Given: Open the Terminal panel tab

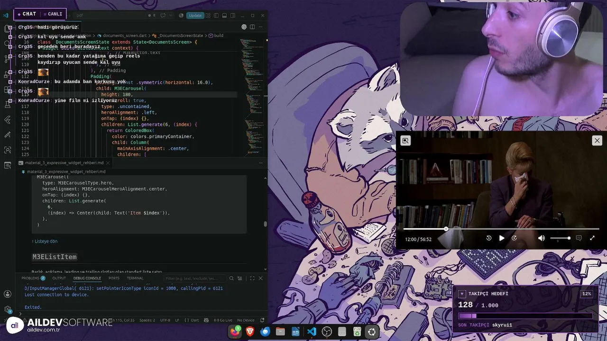Looking at the screenshot, I should (x=135, y=278).
